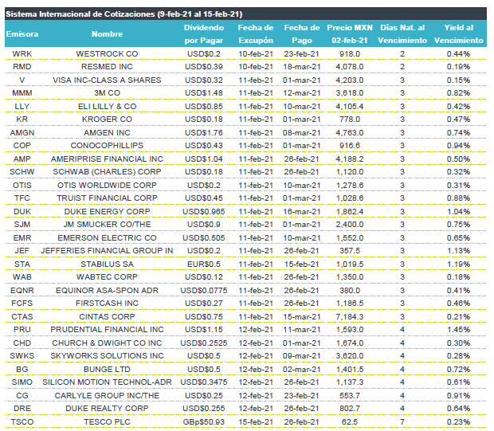494x431 pixels.
Task: Select the yield 1.45% cell
Action: pos(458,330)
